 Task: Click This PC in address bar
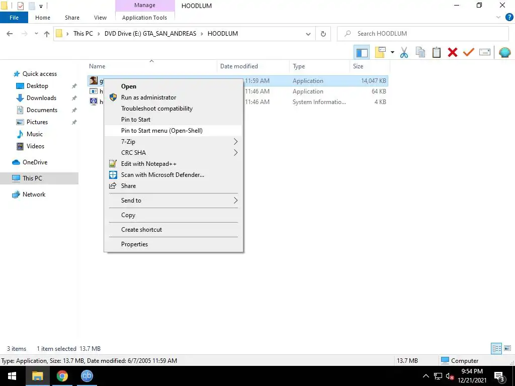[x=83, y=34]
